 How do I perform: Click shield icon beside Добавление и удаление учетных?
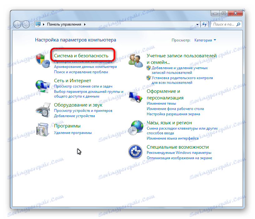point(149,68)
